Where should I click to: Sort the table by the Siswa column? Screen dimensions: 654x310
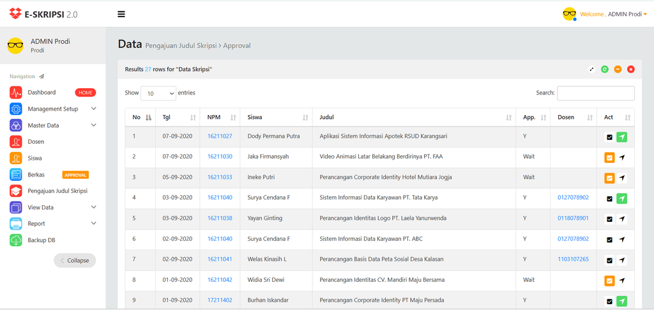coord(276,118)
